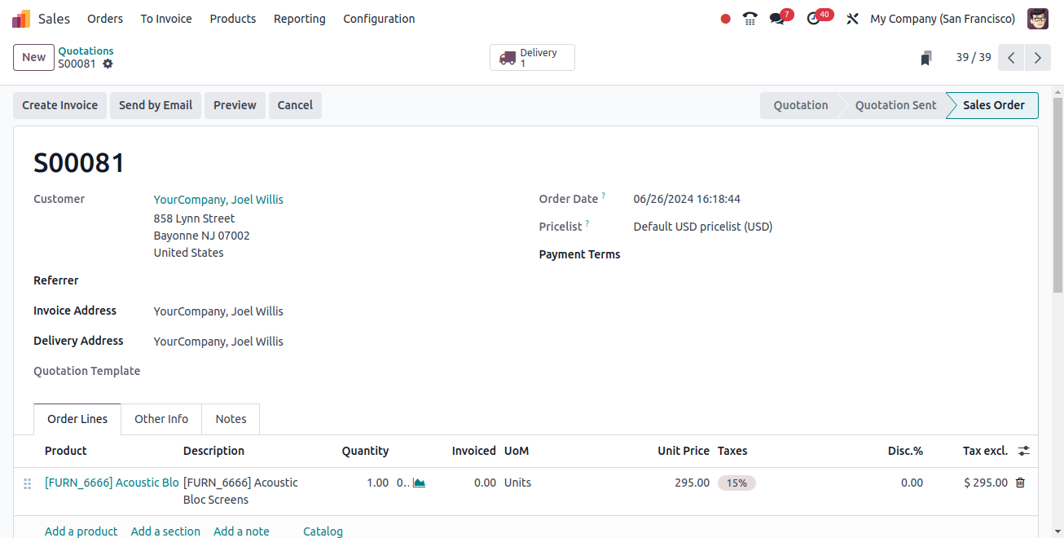The width and height of the screenshot is (1064, 538).
Task: Open the company switcher My Company (San Francisco)
Action: pos(943,19)
